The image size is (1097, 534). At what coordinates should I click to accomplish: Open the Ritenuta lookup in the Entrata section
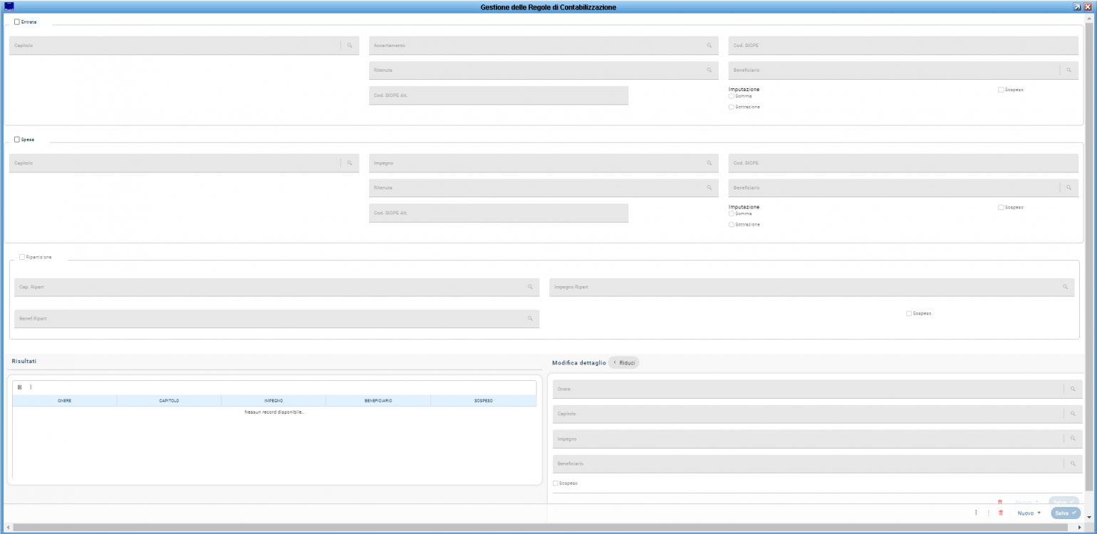coord(709,70)
